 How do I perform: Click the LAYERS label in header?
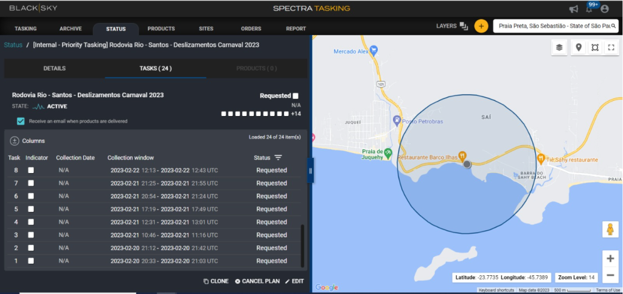(x=447, y=26)
